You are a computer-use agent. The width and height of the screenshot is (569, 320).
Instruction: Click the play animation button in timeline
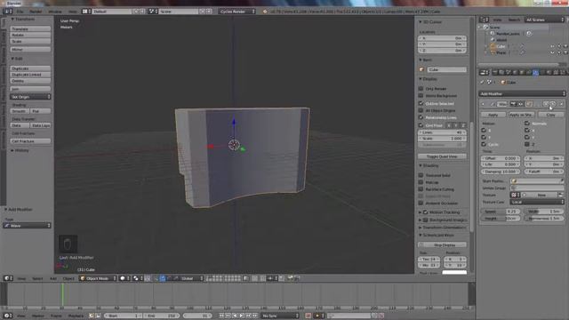(x=242, y=316)
